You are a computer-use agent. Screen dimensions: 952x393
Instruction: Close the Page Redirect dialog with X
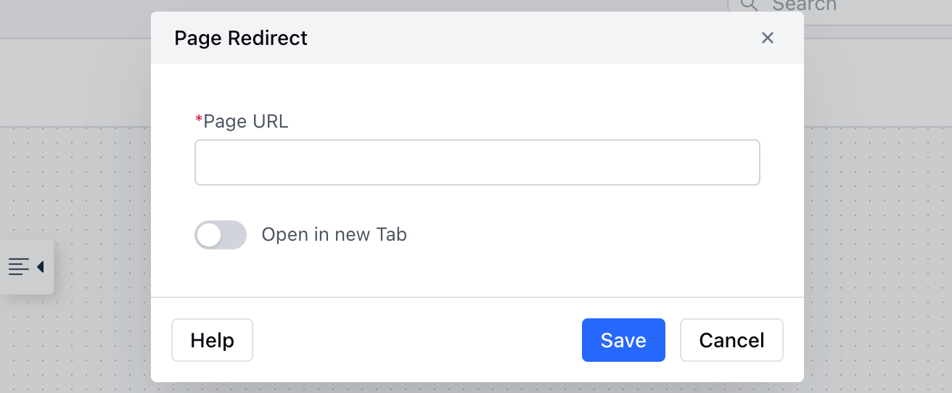click(767, 38)
